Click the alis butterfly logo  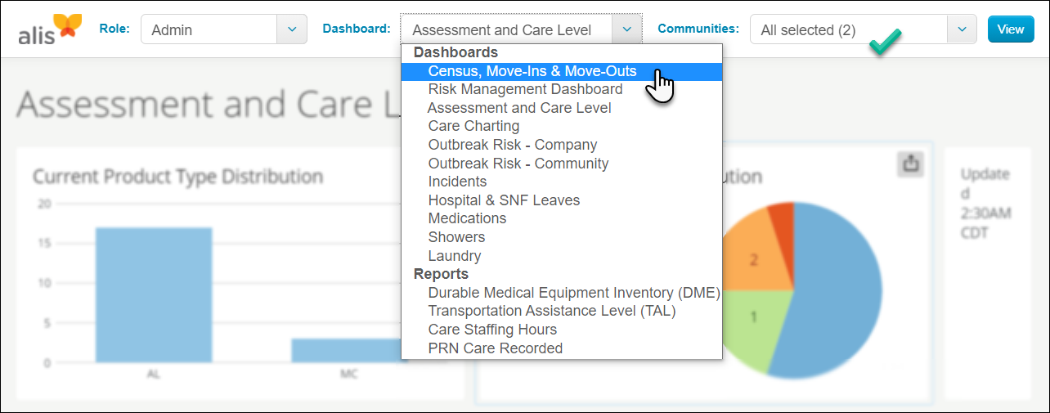pos(51,30)
